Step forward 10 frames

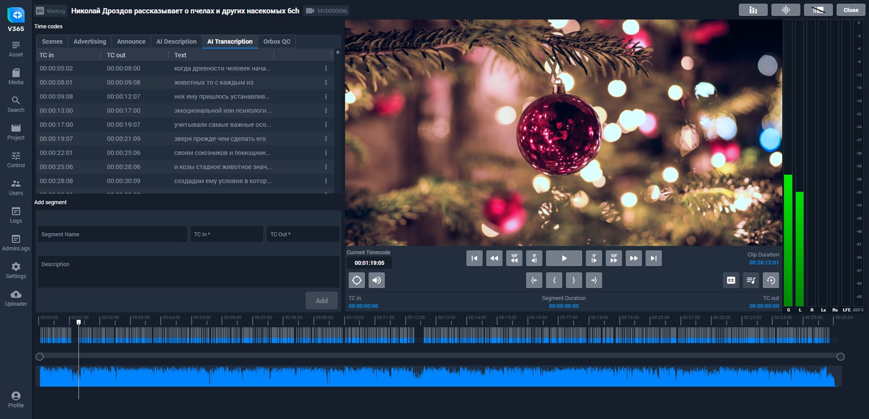pos(614,259)
